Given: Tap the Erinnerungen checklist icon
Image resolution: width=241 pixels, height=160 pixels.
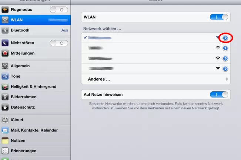Looking at the screenshot, I should 5,151.
